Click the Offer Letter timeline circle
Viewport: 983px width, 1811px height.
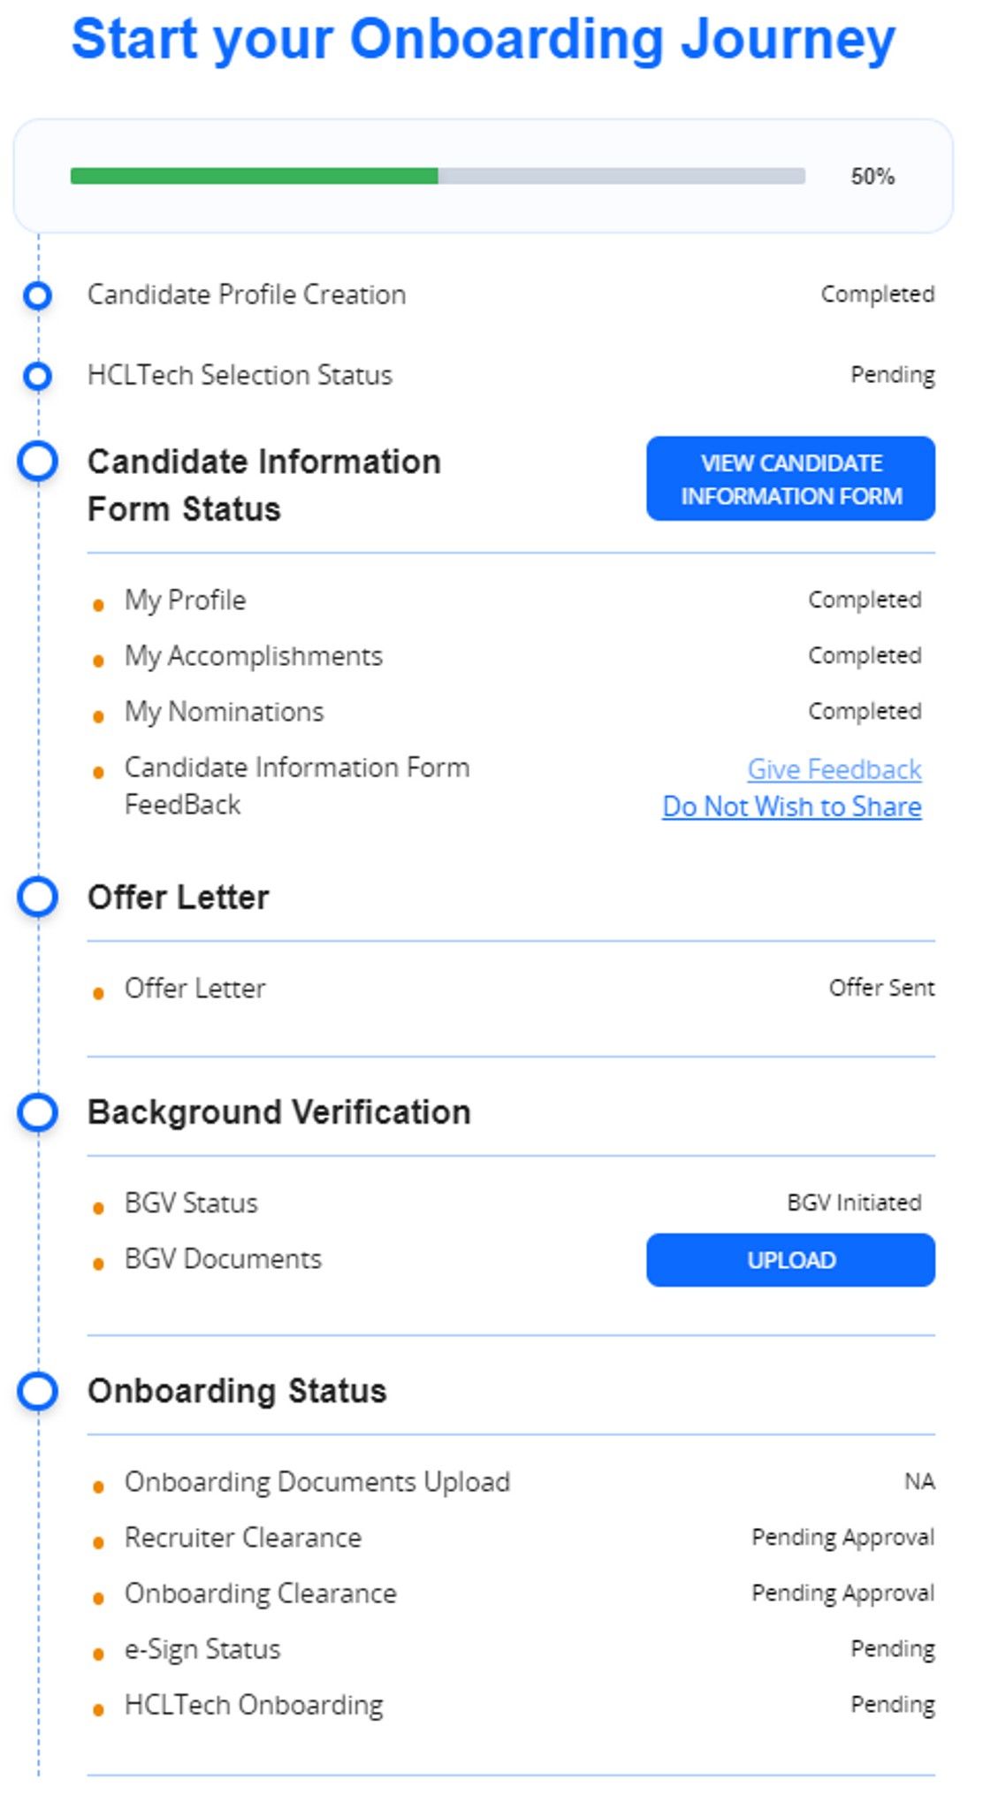pyautogui.click(x=37, y=897)
